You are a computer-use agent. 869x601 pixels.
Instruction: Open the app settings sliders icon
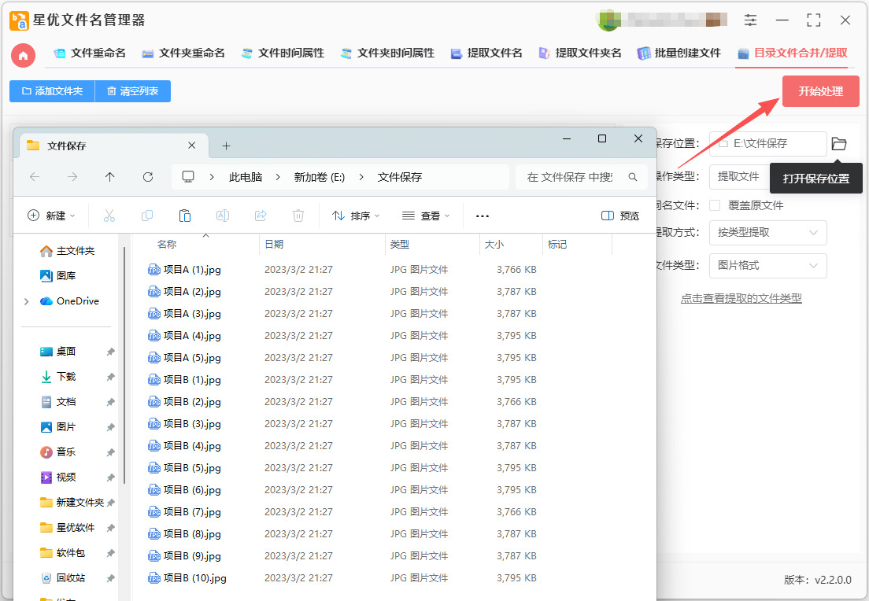click(x=750, y=20)
